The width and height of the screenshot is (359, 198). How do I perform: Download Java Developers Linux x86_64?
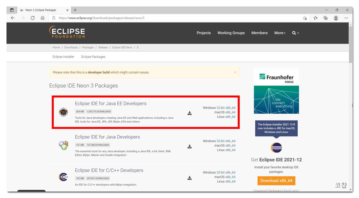pos(230,150)
